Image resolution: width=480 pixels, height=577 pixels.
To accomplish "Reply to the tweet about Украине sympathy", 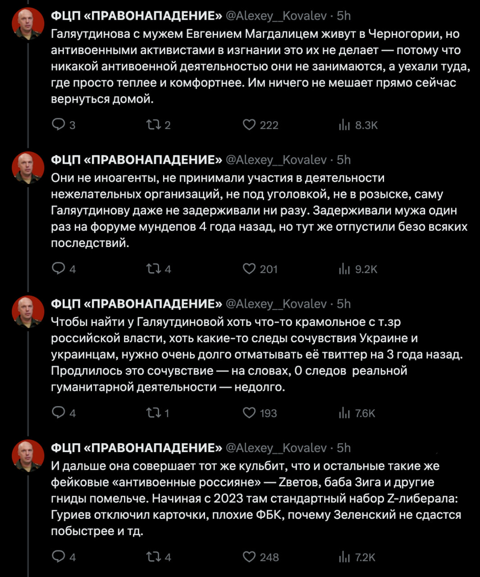I will (x=59, y=412).
